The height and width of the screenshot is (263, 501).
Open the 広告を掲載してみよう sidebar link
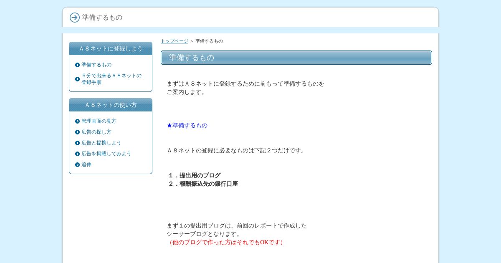(106, 154)
